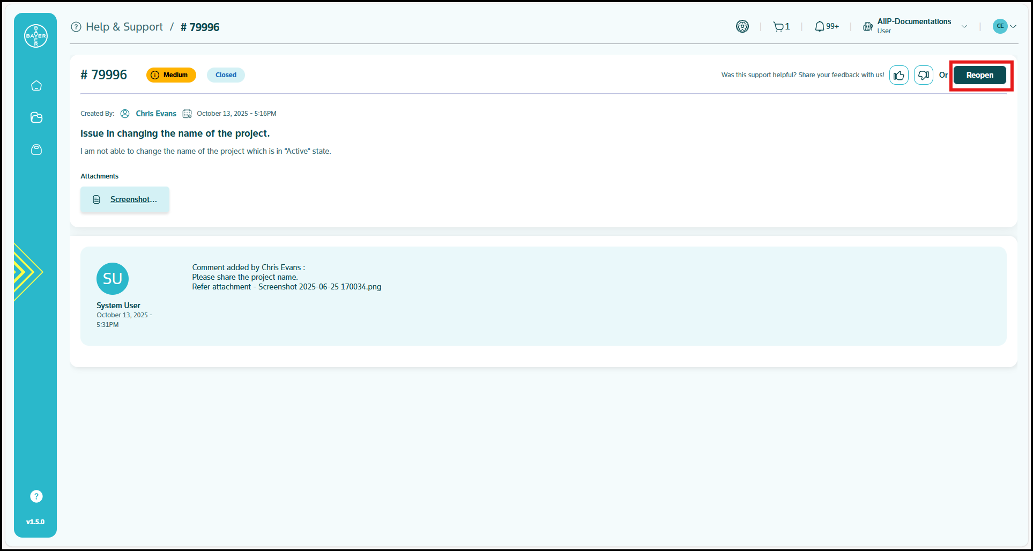Open the Home page from the sidebar
The image size is (1033, 551).
click(36, 85)
